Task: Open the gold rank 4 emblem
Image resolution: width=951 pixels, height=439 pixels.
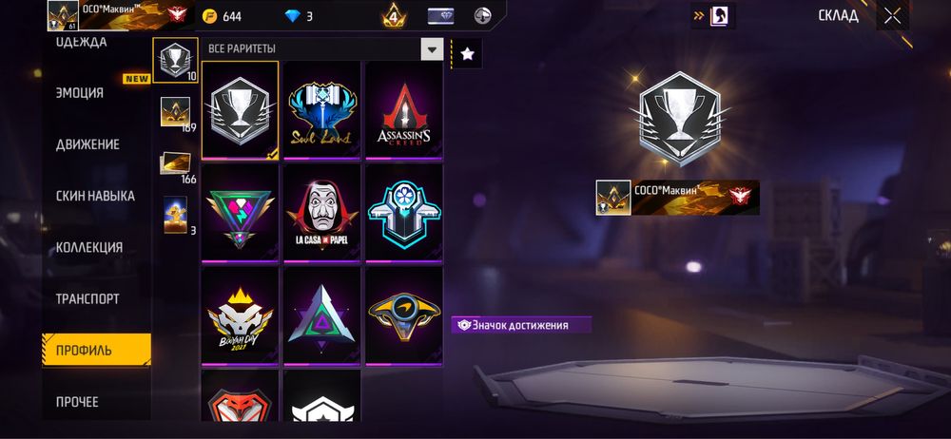Action: [395, 16]
